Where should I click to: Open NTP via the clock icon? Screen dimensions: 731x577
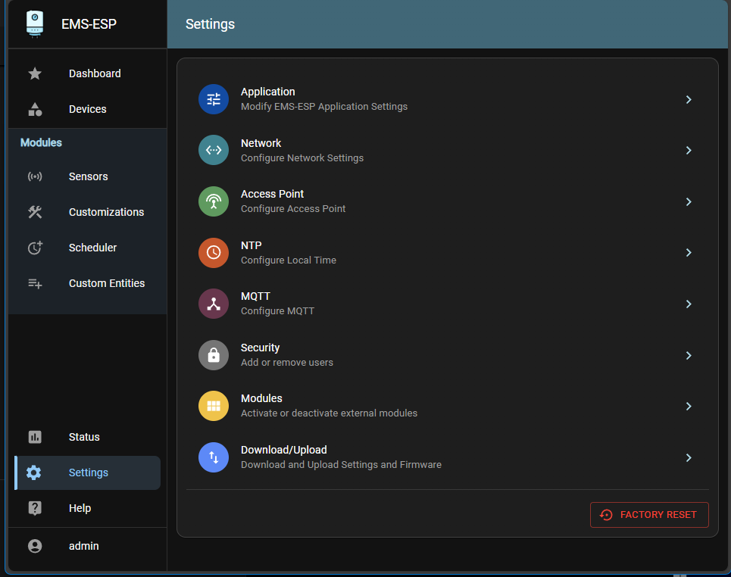click(213, 253)
